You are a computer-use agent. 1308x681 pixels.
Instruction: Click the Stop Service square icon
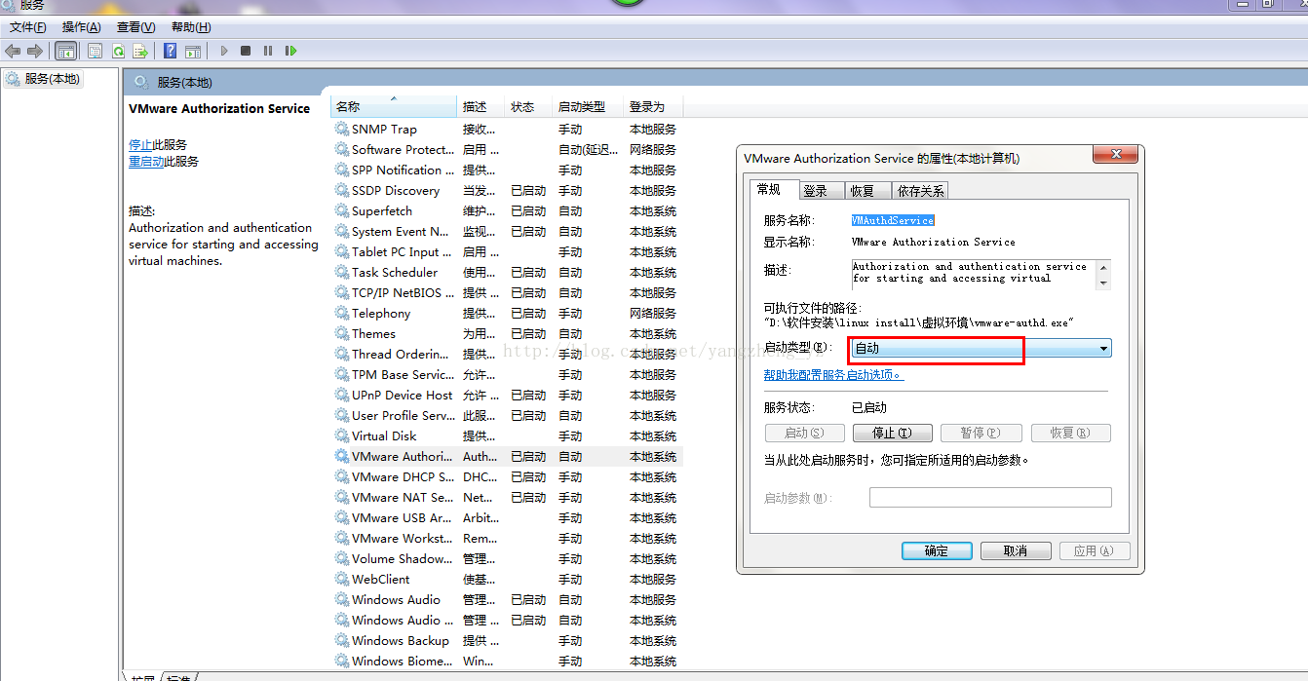point(246,51)
